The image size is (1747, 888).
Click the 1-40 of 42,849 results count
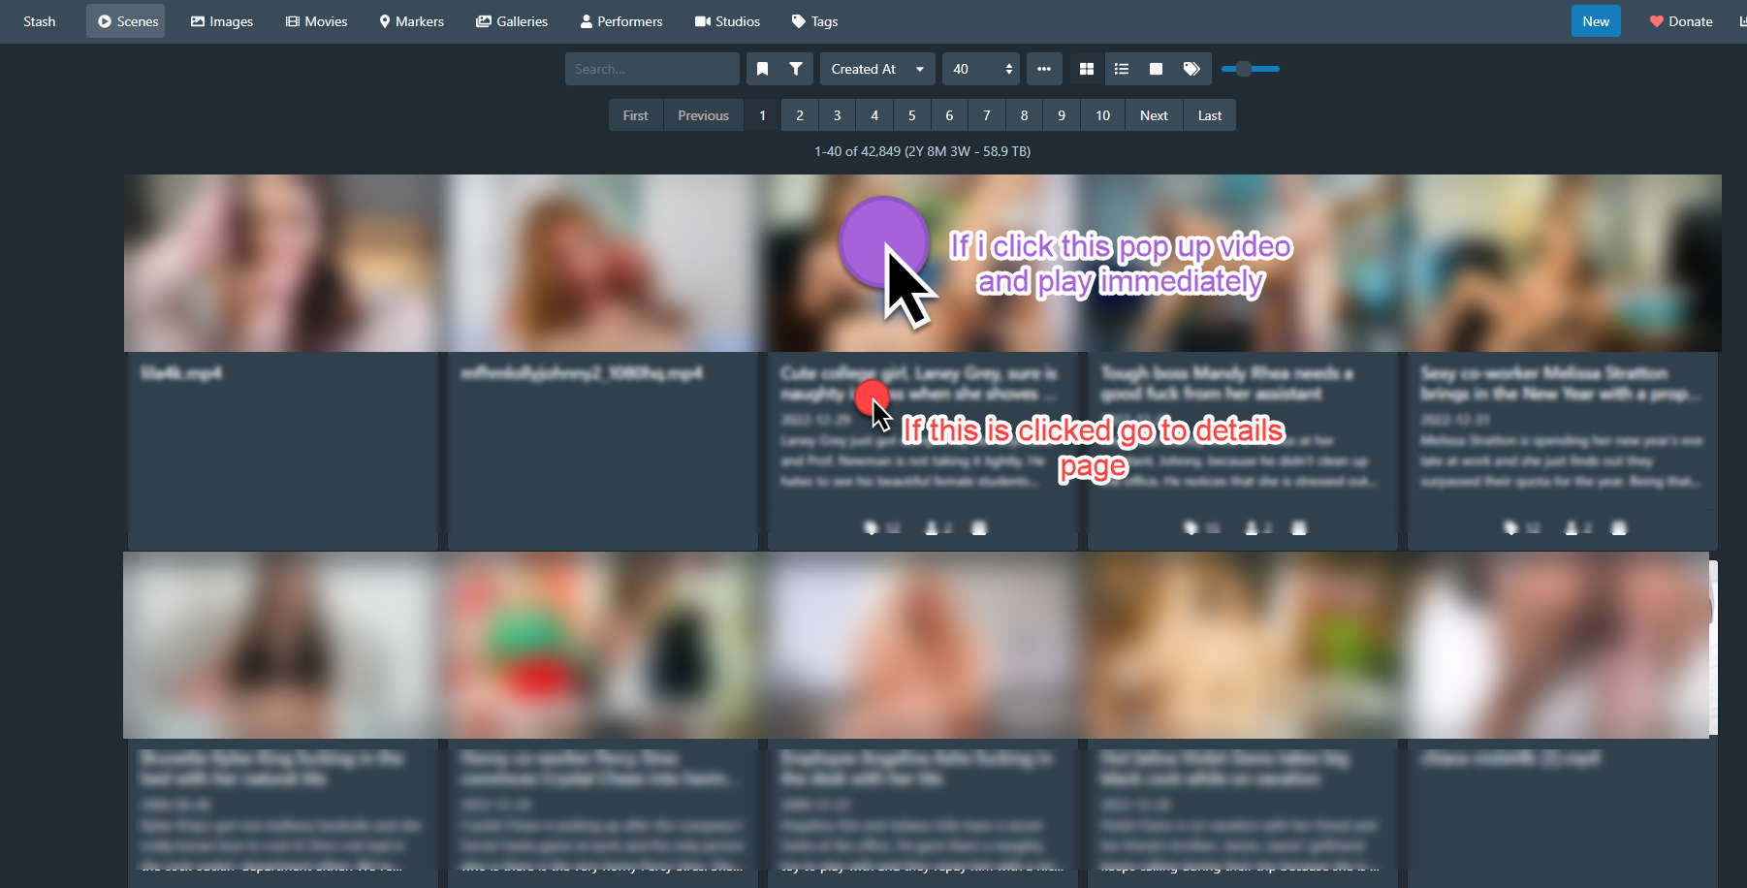(x=922, y=151)
